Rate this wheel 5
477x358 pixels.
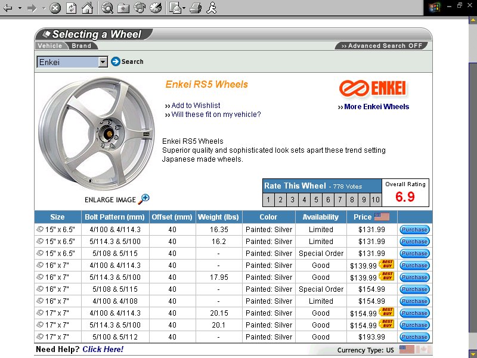[x=316, y=200]
